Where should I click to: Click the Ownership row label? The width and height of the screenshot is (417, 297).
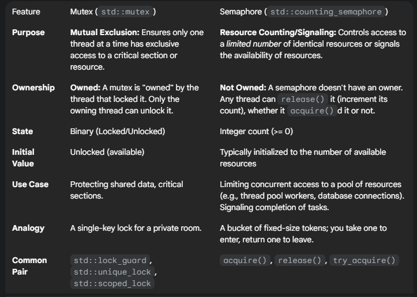(33, 87)
